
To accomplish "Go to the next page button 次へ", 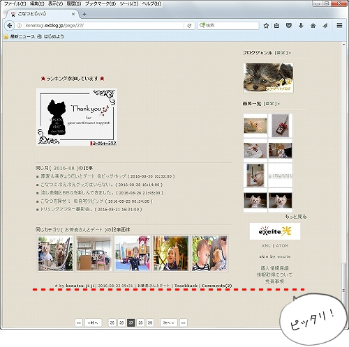I will point(169,323).
